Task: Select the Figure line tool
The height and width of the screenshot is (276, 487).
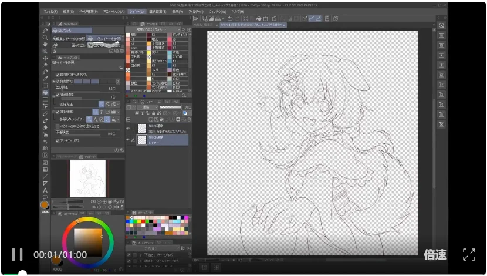Action: tap(45, 176)
